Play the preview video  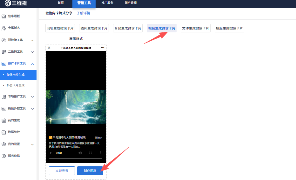51,153
